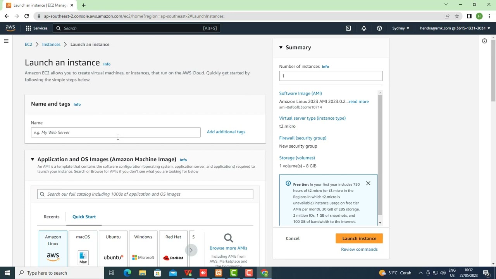
Task: Open the AWS home logo
Action: (x=10, y=28)
